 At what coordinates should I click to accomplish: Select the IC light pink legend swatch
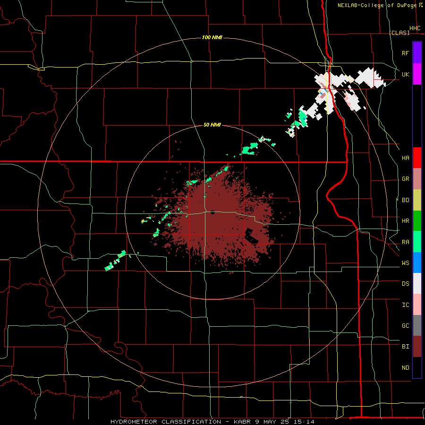click(417, 305)
